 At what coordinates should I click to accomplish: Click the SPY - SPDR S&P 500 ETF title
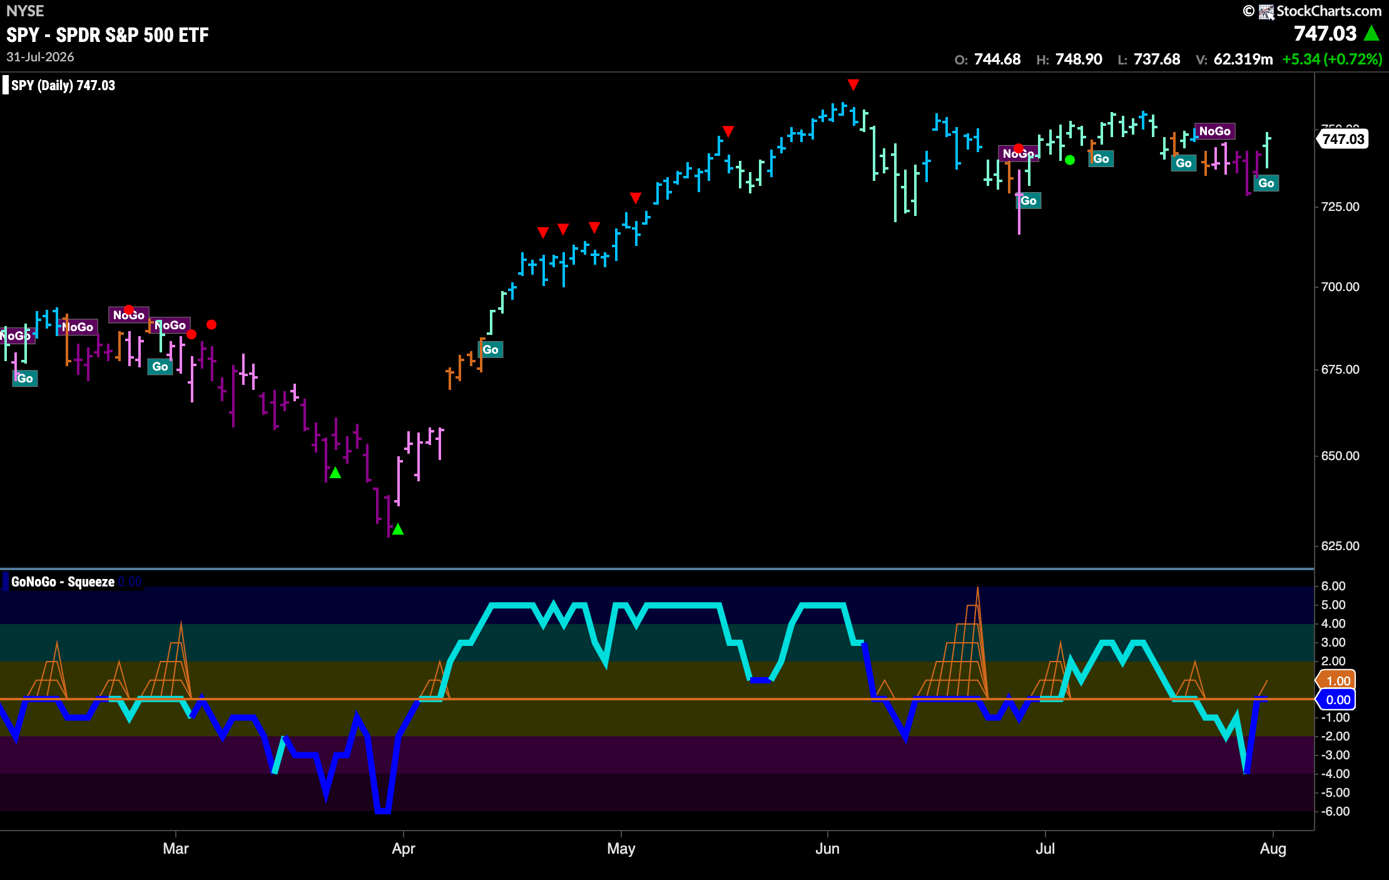pos(108,35)
